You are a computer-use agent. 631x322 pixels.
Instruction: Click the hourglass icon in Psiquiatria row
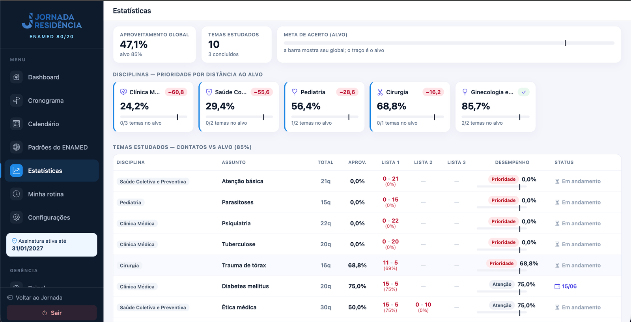point(557,223)
